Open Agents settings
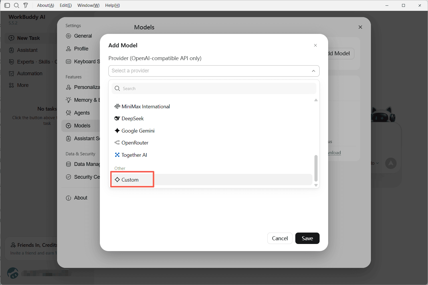This screenshot has height=285, width=428. tap(81, 113)
